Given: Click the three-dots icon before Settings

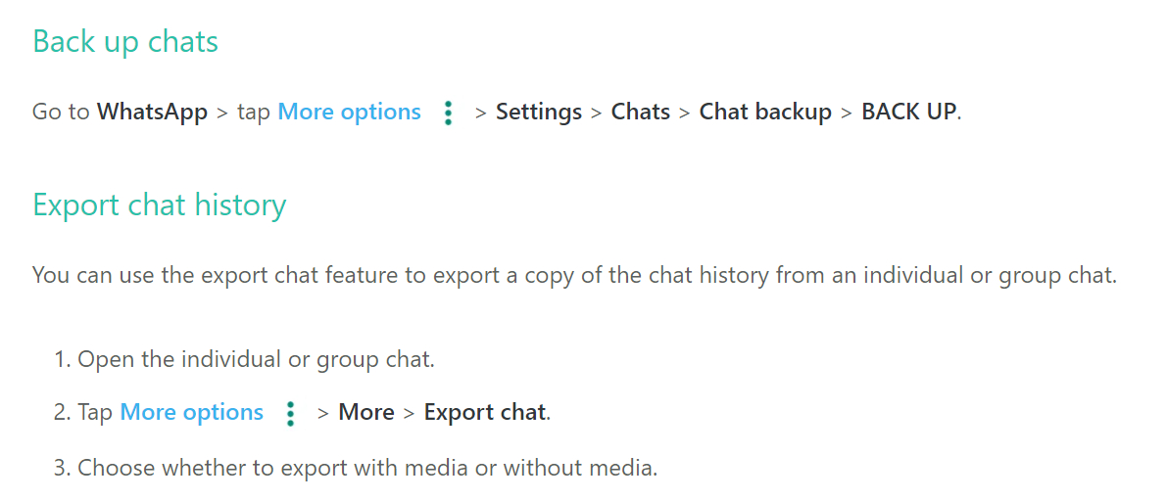Looking at the screenshot, I should (448, 113).
